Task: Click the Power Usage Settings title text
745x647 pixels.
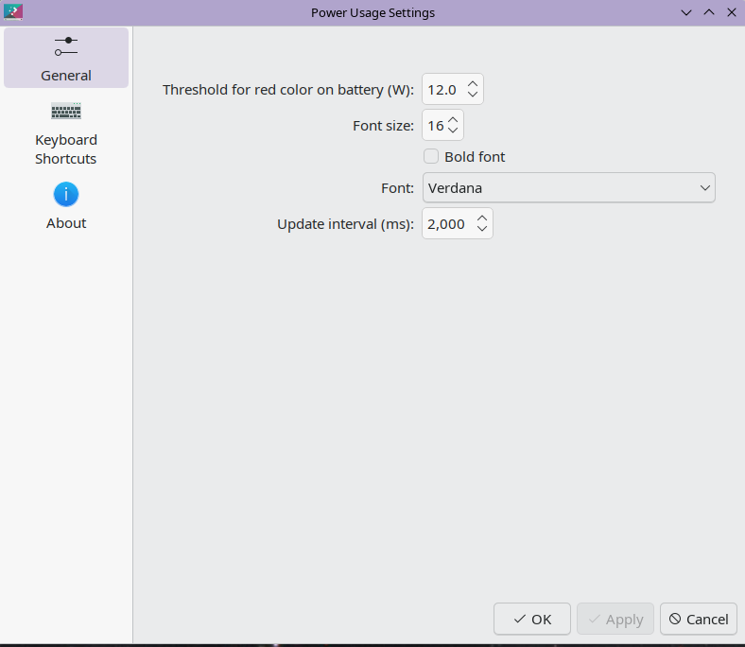Action: click(x=373, y=13)
